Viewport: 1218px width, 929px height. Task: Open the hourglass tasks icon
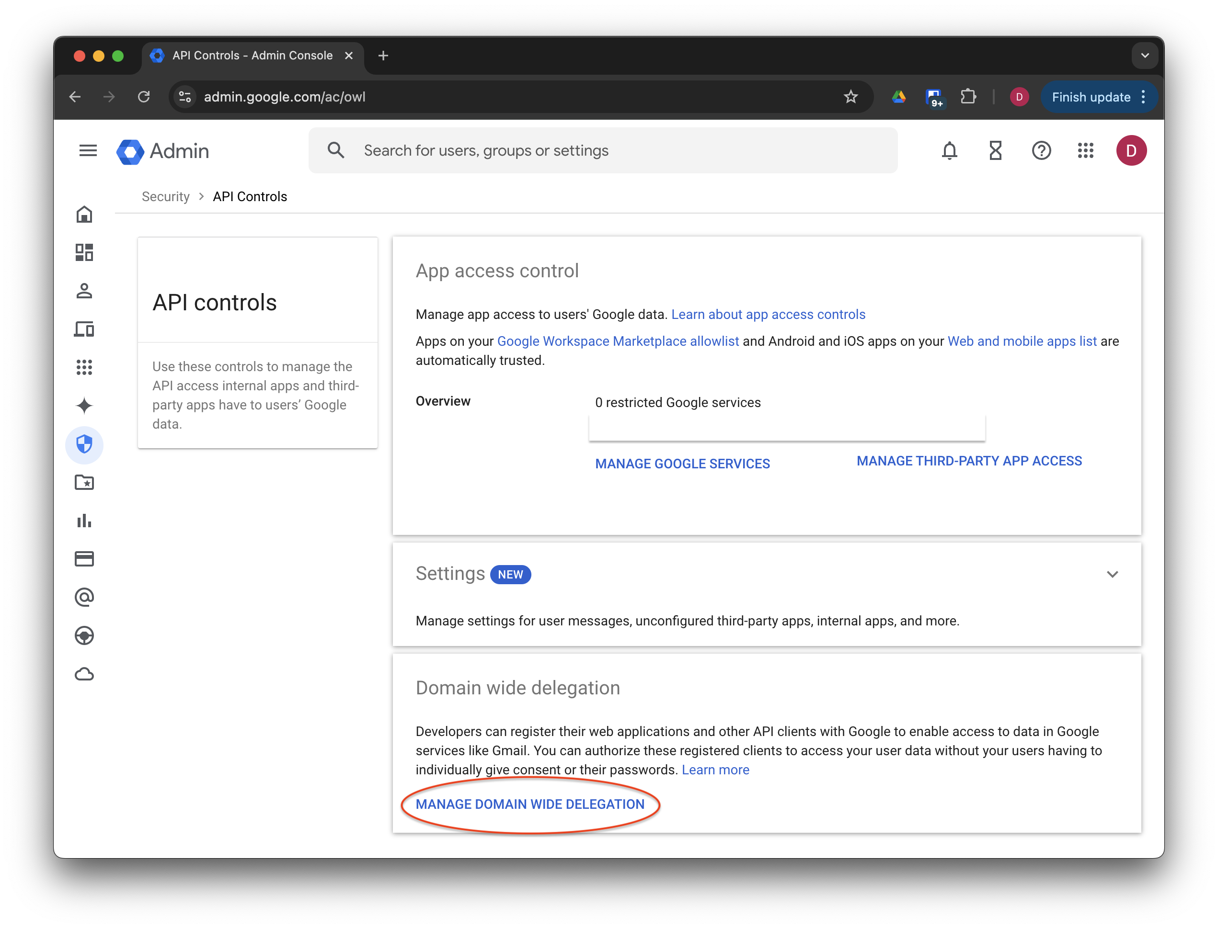995,150
